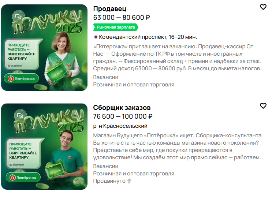This screenshot has width=272, height=197.
Task: Click the 63 000 — 80 600 ₽ salary
Action: pos(122,18)
